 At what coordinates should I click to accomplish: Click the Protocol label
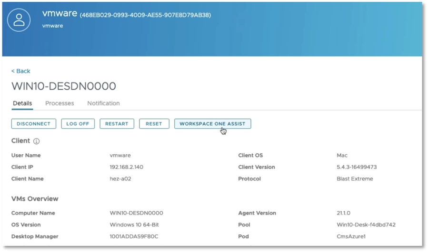click(249, 179)
